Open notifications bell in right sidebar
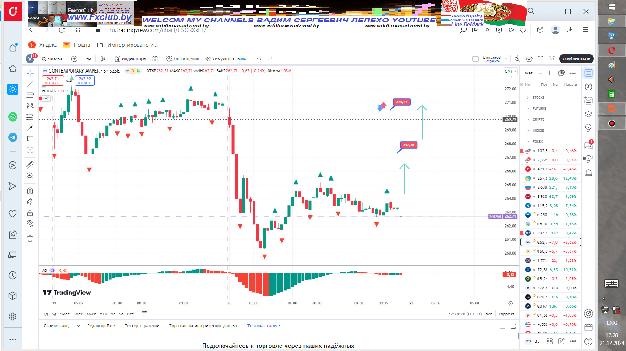Viewport: 626px width, 351px height. tap(588, 172)
